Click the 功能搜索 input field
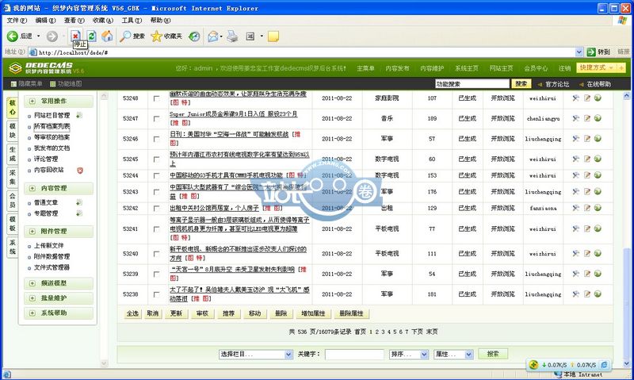Image resolution: width=634 pixels, height=380 pixels. point(472,84)
